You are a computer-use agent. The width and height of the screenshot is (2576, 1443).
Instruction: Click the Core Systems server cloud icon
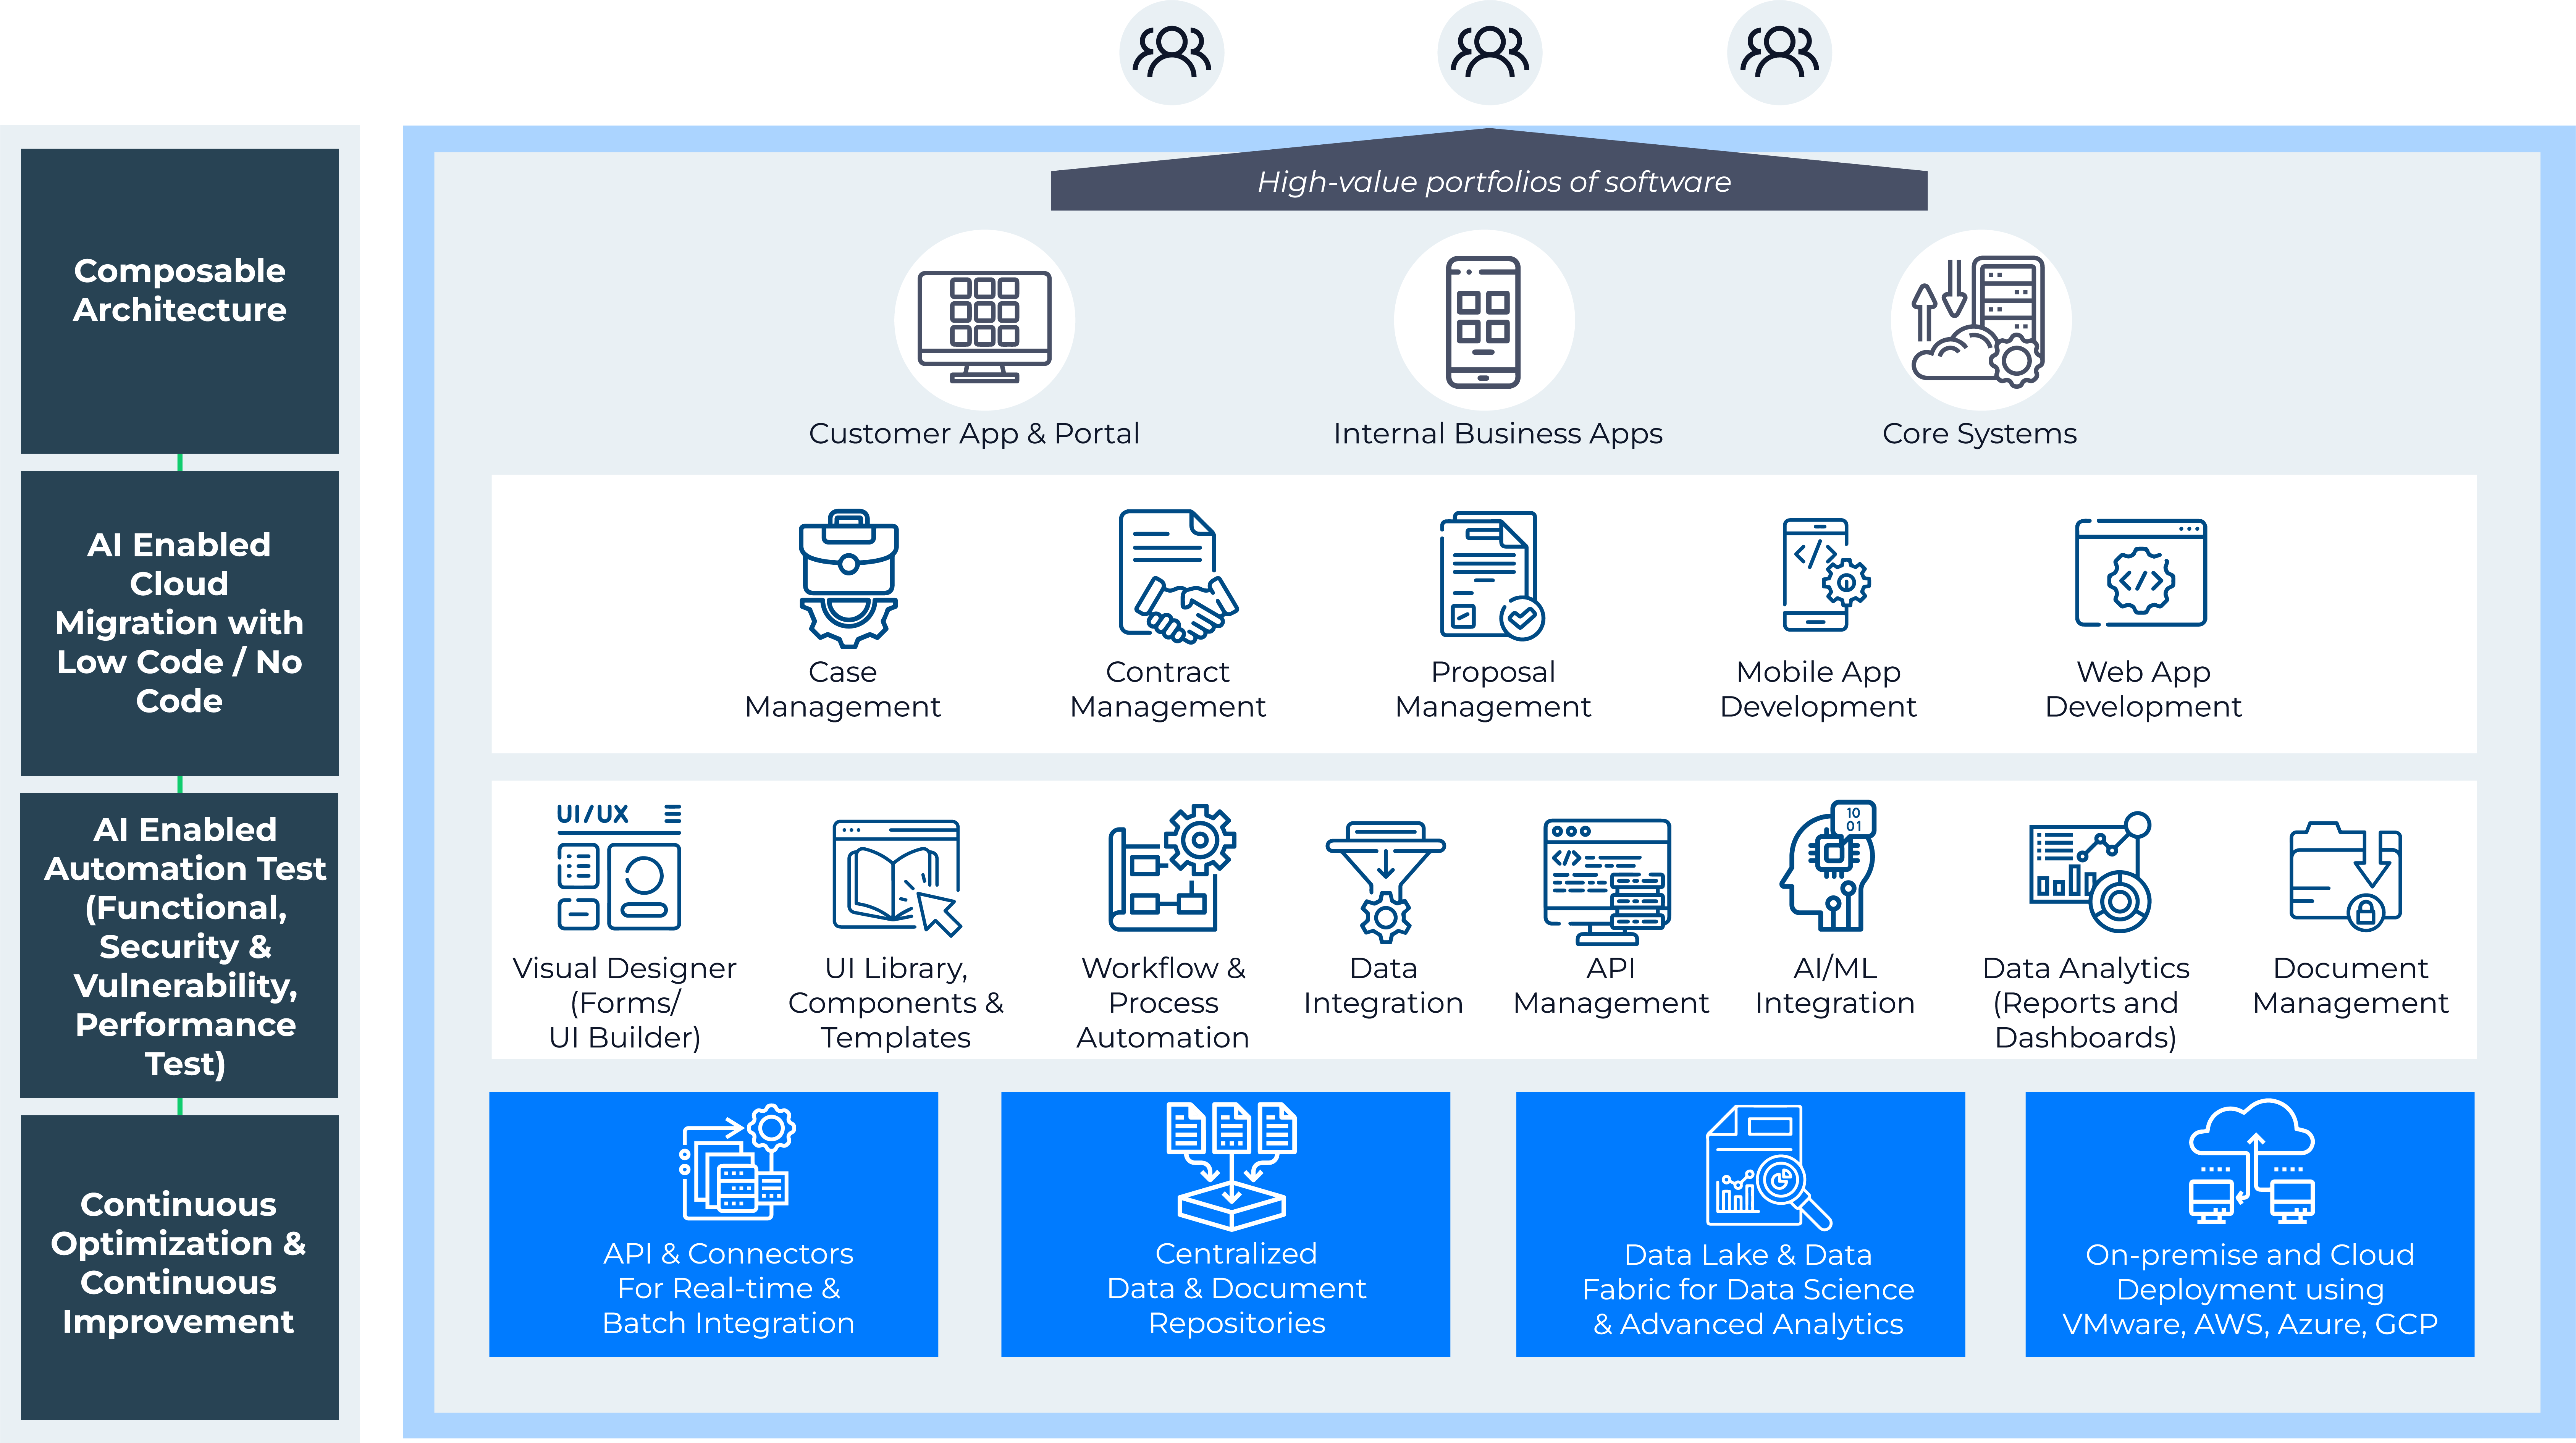click(x=1978, y=321)
